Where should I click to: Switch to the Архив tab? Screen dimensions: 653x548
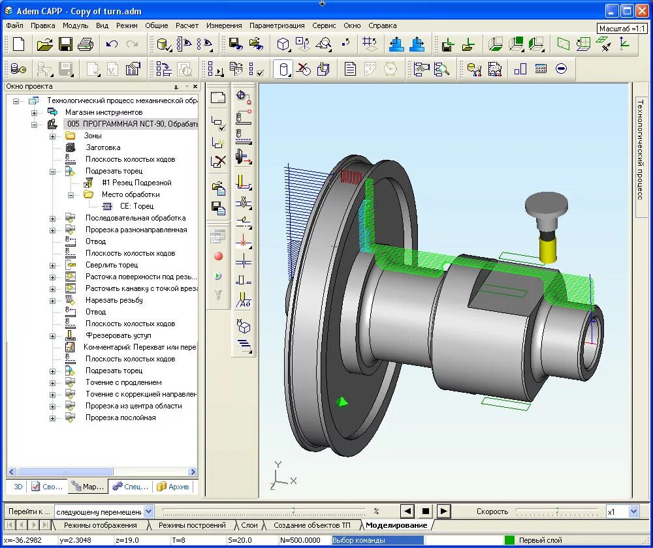[173, 487]
